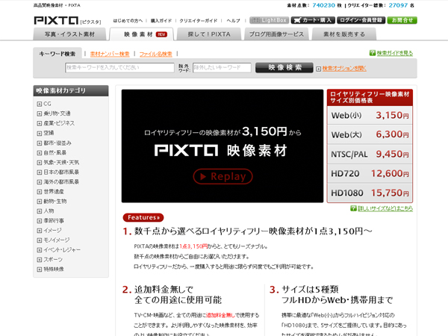Click the green お問合せ button
Image resolution: width=448 pixels, height=336 pixels.
click(402, 20)
